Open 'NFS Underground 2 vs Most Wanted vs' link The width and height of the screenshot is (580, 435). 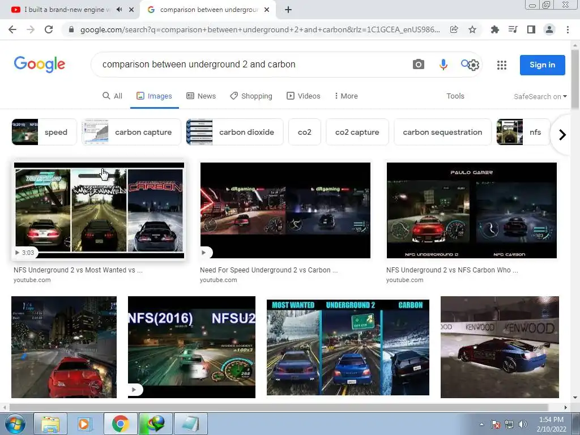pos(78,270)
